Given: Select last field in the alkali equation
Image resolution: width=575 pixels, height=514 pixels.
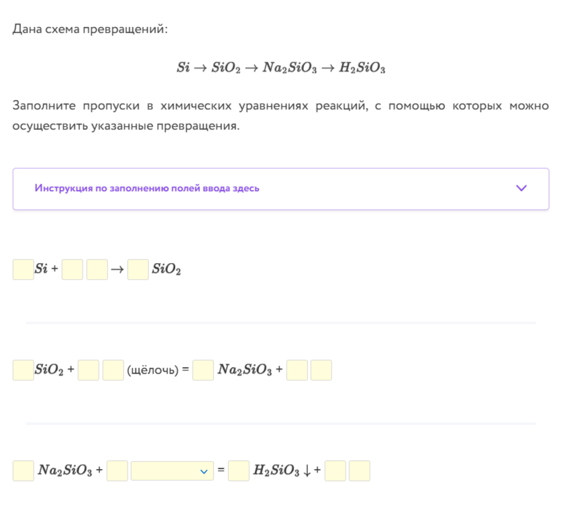Looking at the screenshot, I should [x=321, y=370].
